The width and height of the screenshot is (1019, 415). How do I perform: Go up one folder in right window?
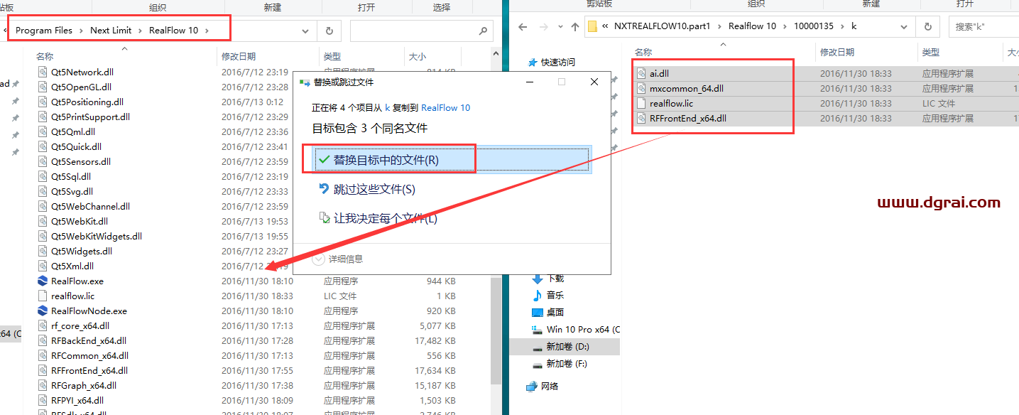tap(574, 26)
